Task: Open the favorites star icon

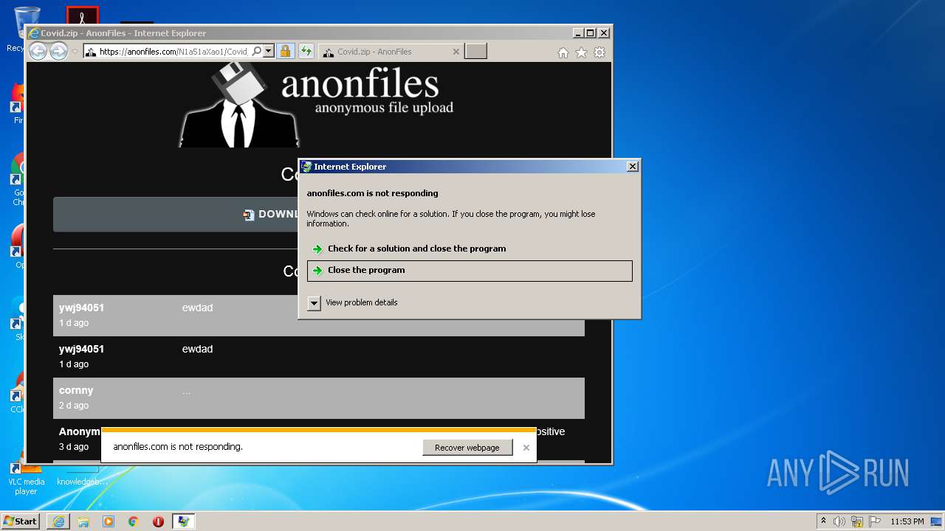Action: tap(581, 52)
